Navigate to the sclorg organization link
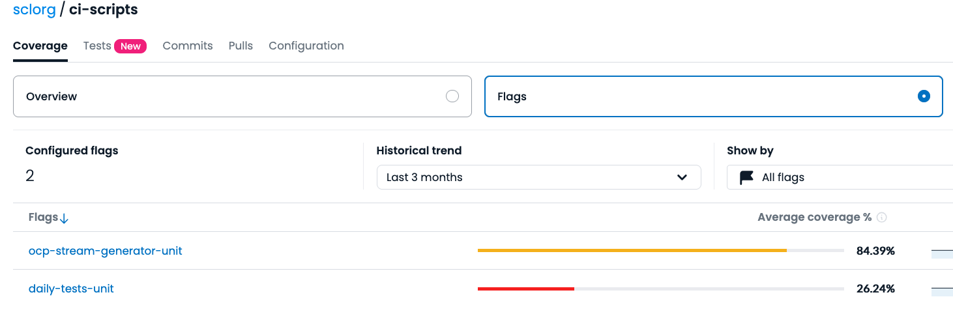 [35, 10]
